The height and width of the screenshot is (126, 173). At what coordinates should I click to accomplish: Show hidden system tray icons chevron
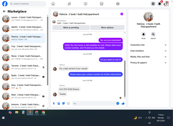[x=146, y=118]
